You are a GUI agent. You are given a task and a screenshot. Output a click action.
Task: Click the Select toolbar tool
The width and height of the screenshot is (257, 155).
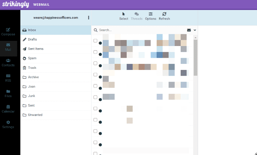[124, 16]
